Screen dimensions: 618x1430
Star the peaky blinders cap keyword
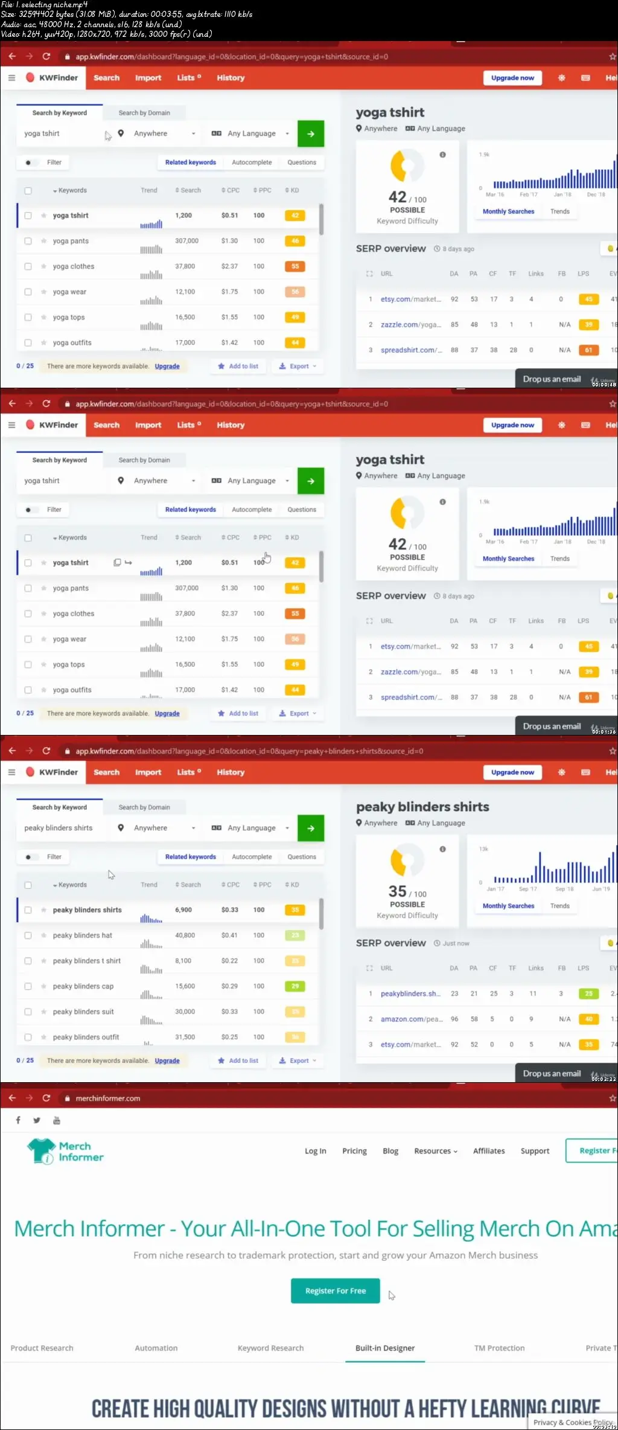pos(44,986)
